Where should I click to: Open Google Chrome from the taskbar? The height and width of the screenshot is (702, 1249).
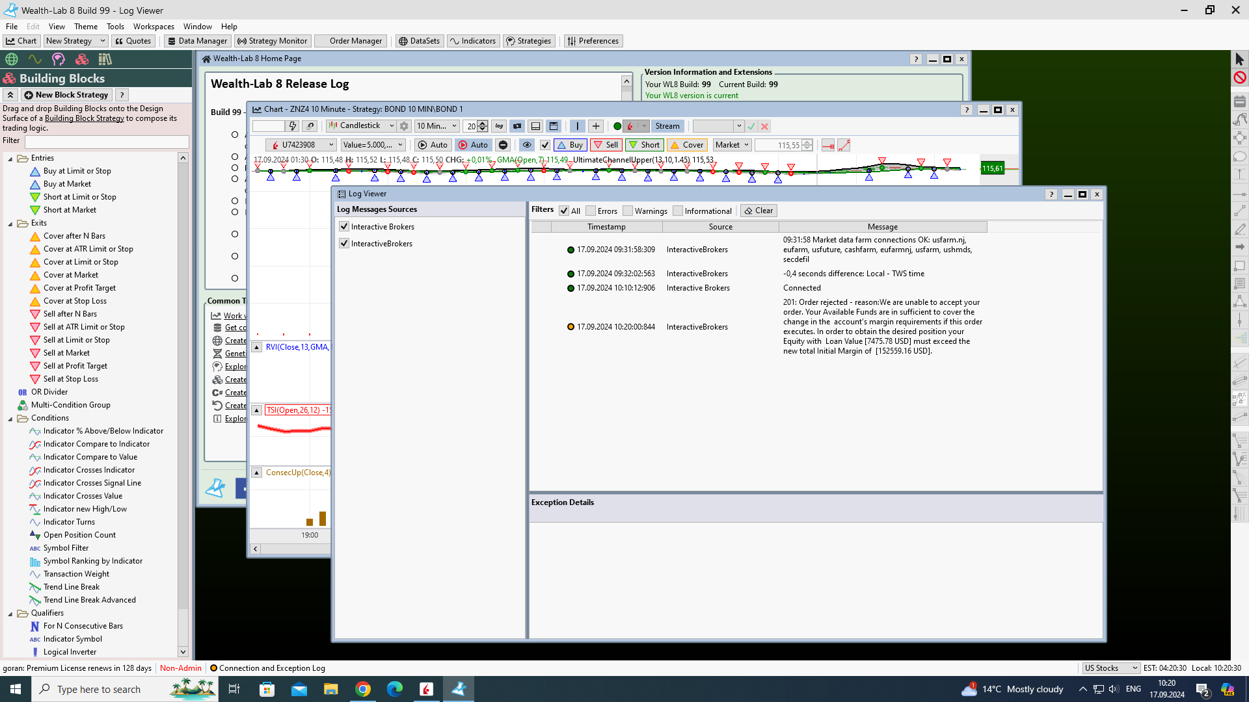[x=363, y=689]
